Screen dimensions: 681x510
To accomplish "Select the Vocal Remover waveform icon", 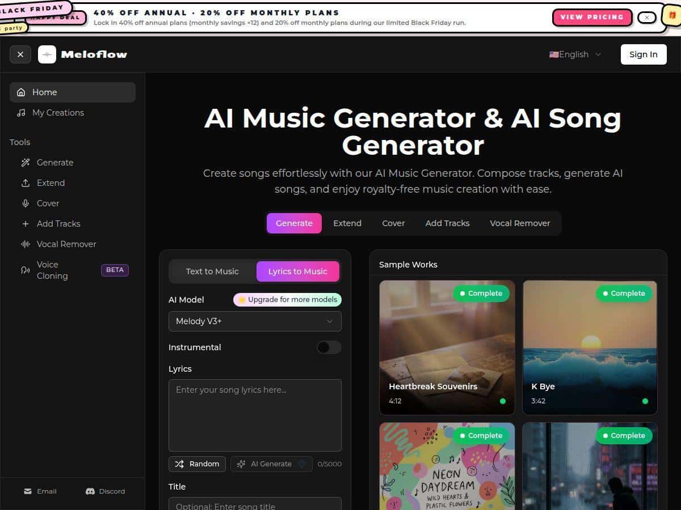I will click(x=25, y=244).
